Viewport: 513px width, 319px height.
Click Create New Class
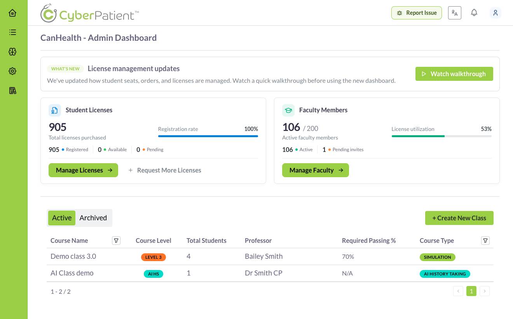459,218
